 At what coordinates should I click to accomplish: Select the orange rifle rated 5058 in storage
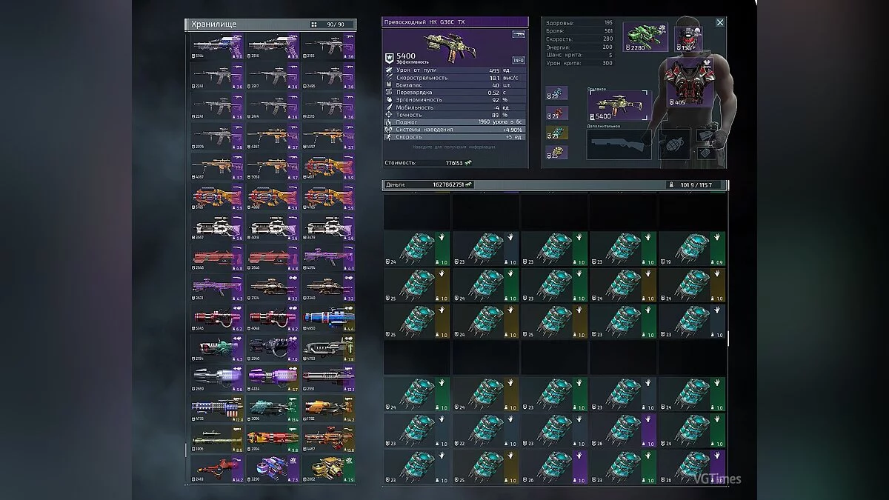coord(273,167)
